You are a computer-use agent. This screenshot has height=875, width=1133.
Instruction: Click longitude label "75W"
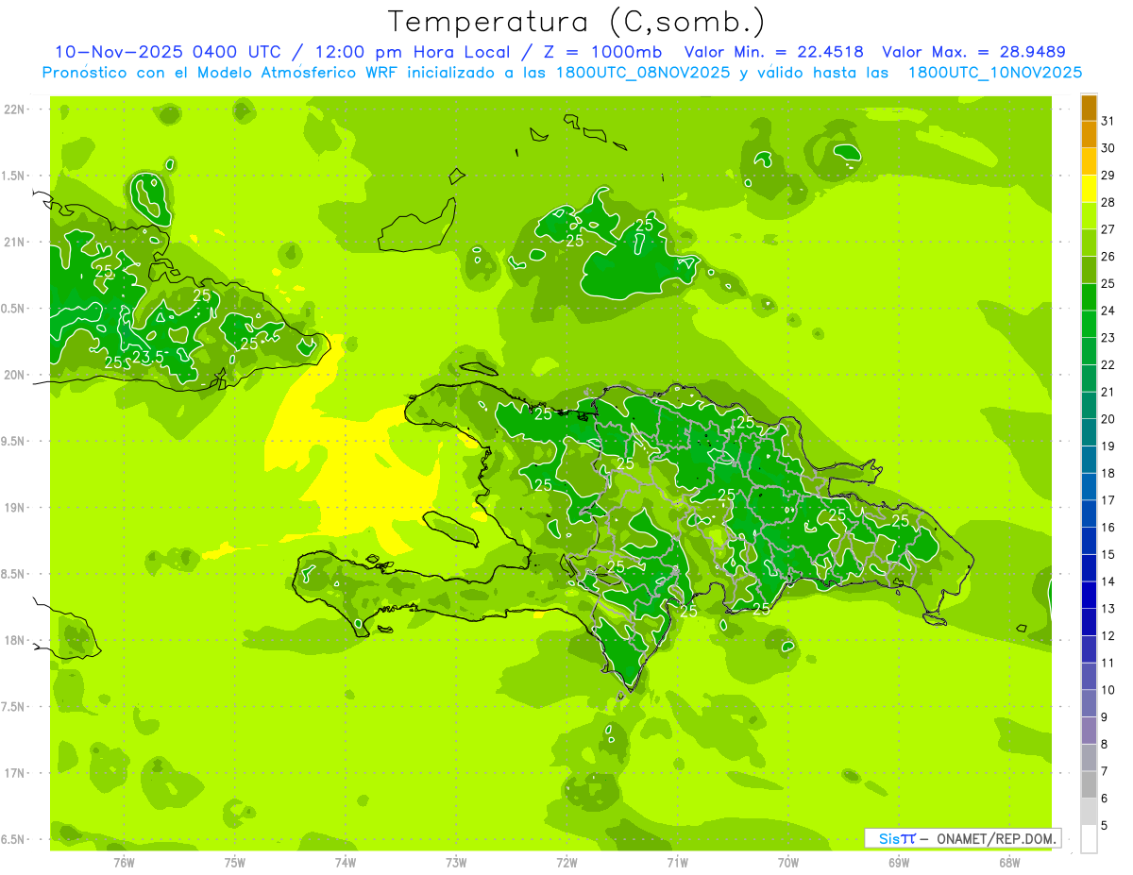pyautogui.click(x=235, y=863)
